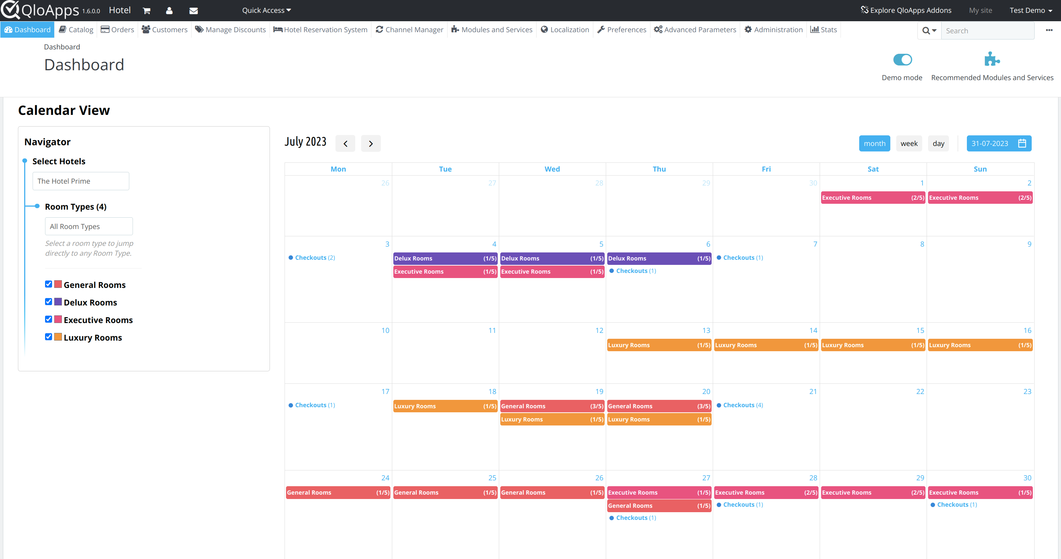Go to previous month with left arrow

pos(345,143)
